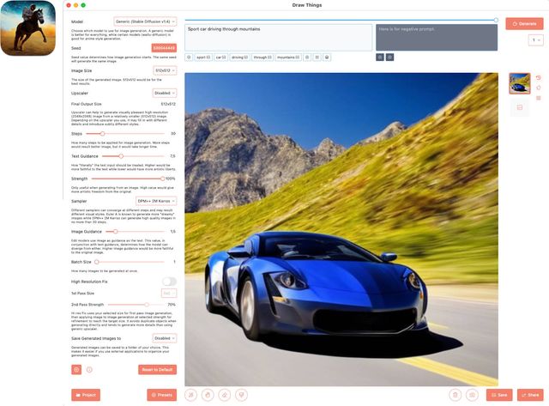
Task: Click the red settings icon above Project
Action: 76,369
